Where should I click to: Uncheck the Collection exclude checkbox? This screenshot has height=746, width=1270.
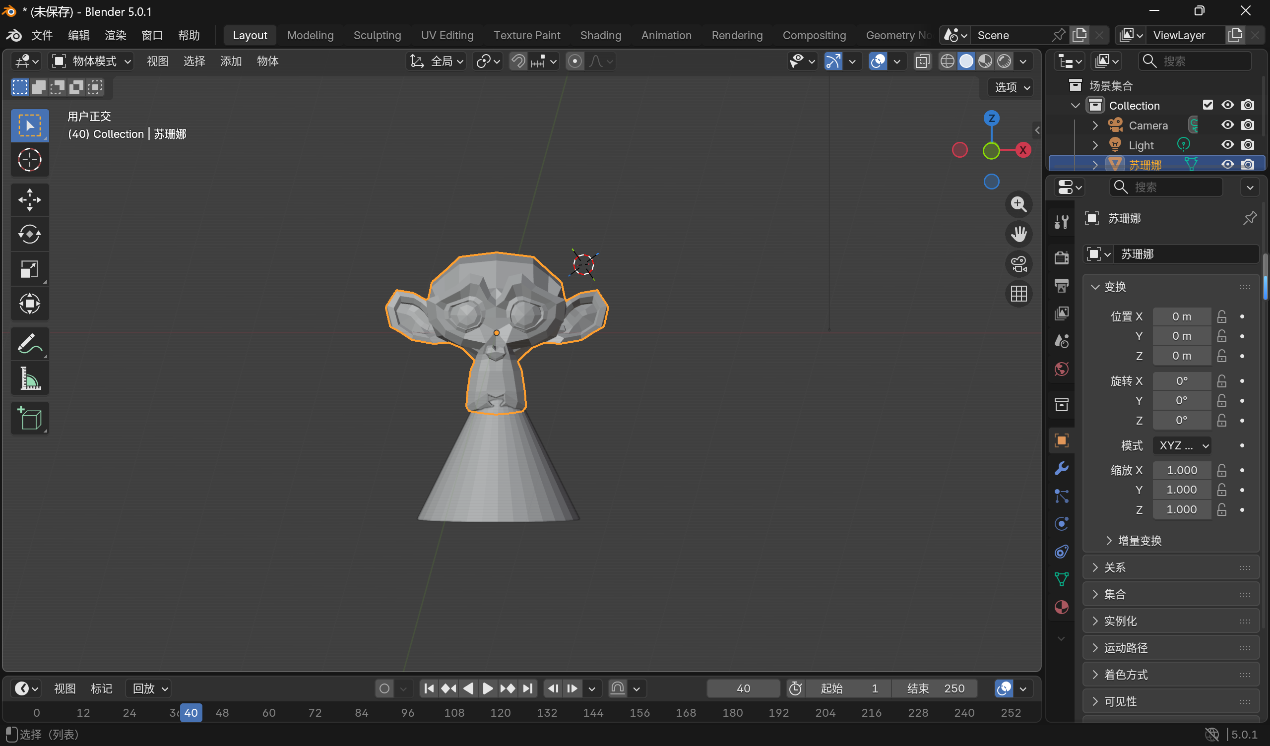[x=1207, y=105]
